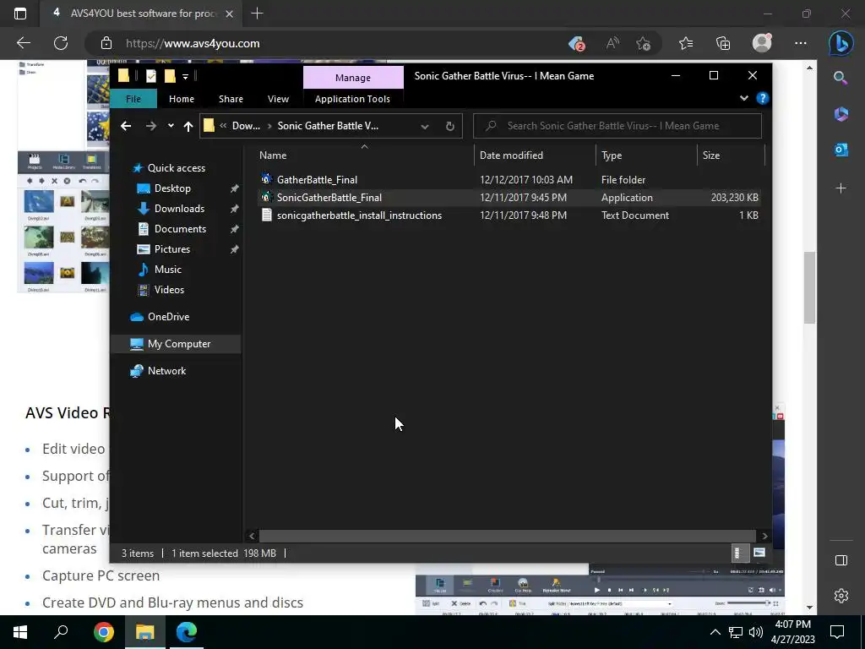
Task: Click the Read aloud icon in Edge
Action: tap(612, 43)
